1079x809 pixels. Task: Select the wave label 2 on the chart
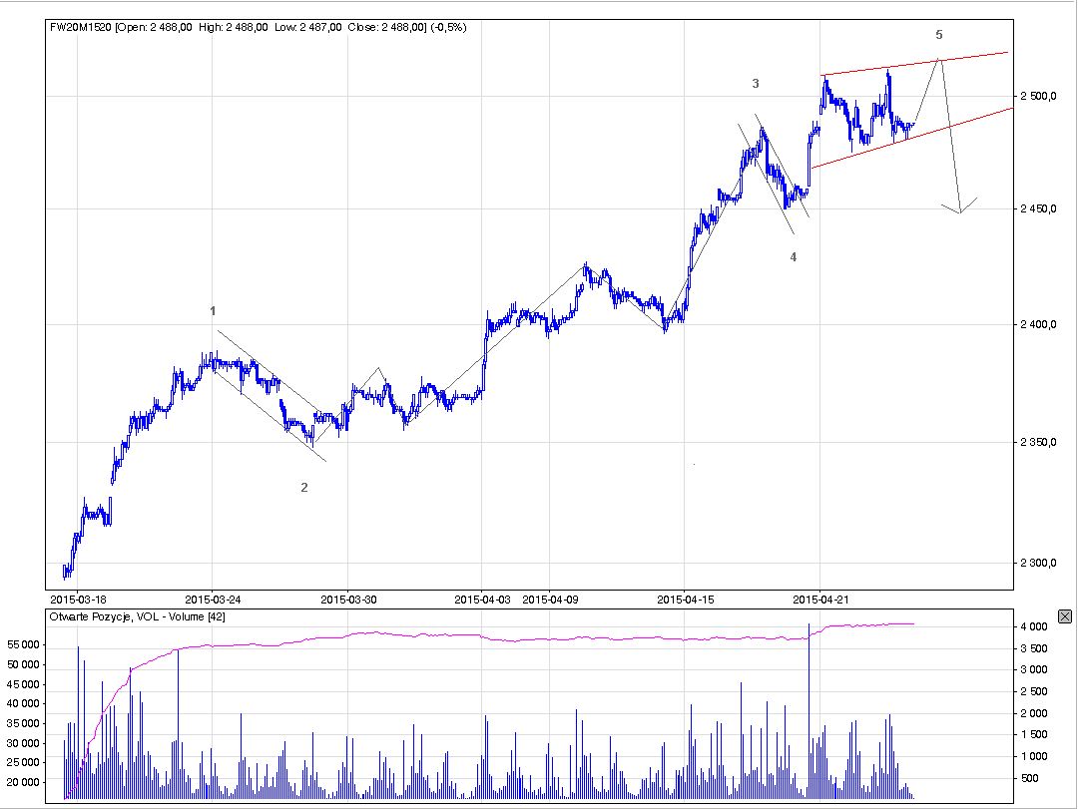coord(304,488)
